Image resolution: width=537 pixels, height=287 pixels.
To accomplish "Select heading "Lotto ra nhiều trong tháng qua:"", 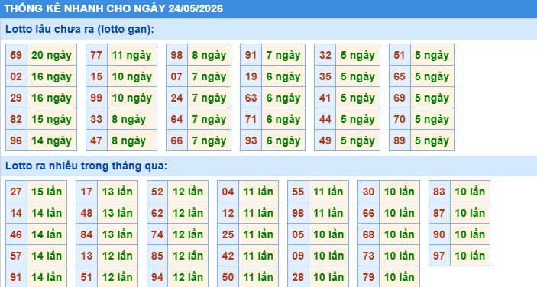I will click(x=86, y=166).
